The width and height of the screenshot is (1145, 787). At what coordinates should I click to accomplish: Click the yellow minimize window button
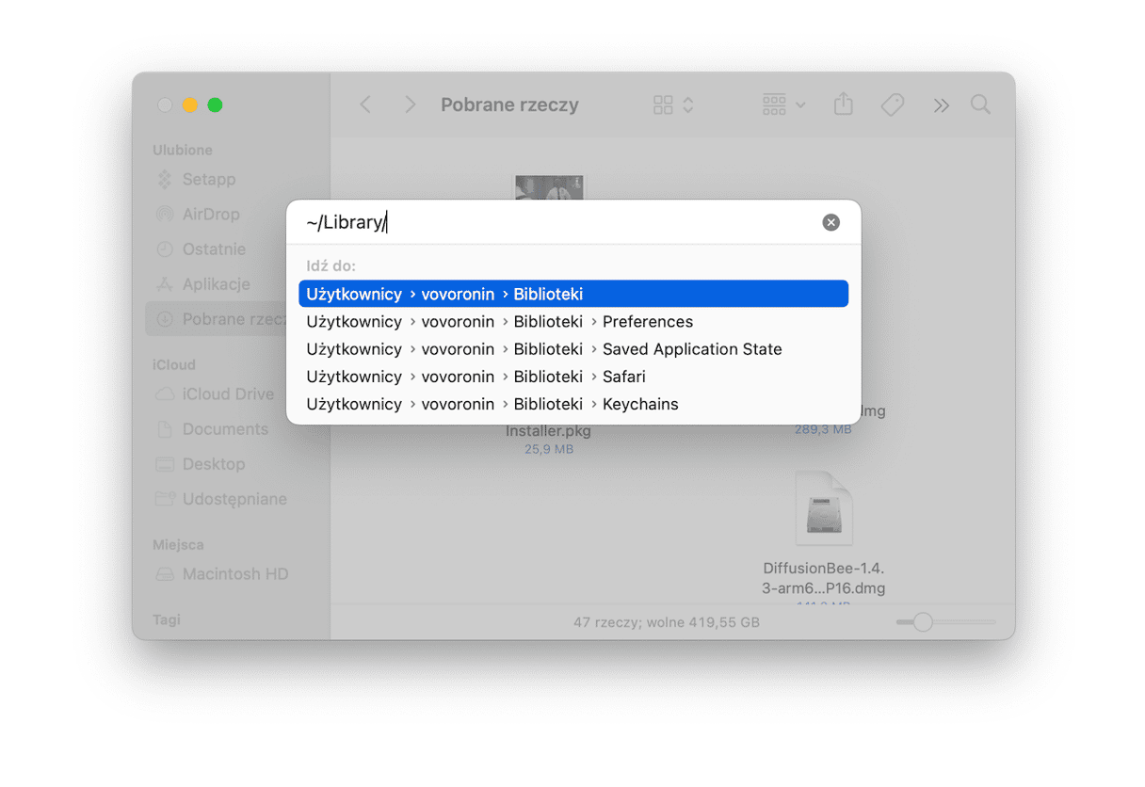[x=189, y=104]
